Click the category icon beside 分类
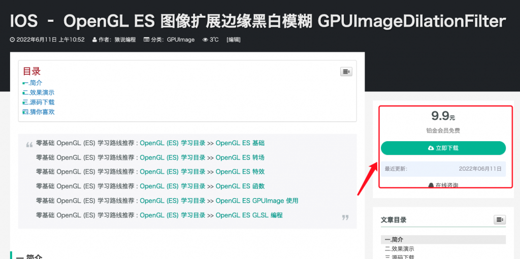 146,40
